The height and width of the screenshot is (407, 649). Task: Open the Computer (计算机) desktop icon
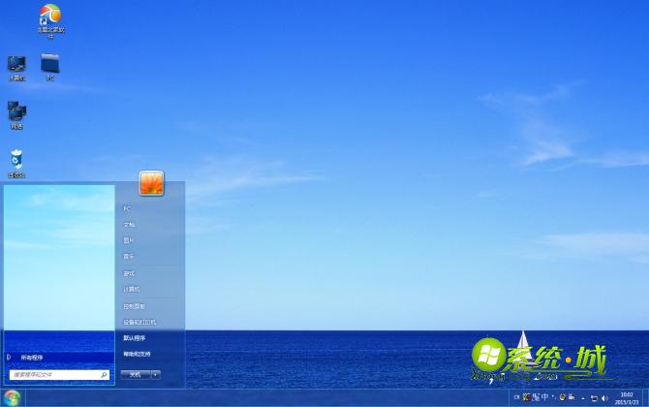(x=16, y=65)
